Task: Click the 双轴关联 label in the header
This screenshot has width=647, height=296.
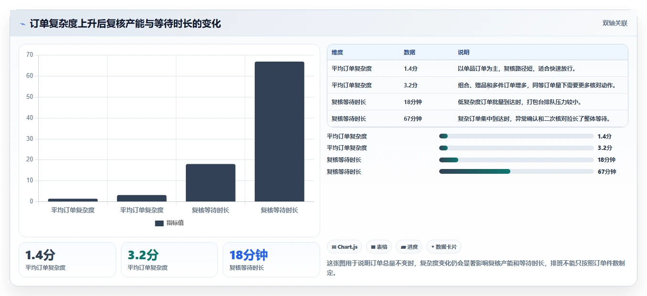Action: (615, 23)
